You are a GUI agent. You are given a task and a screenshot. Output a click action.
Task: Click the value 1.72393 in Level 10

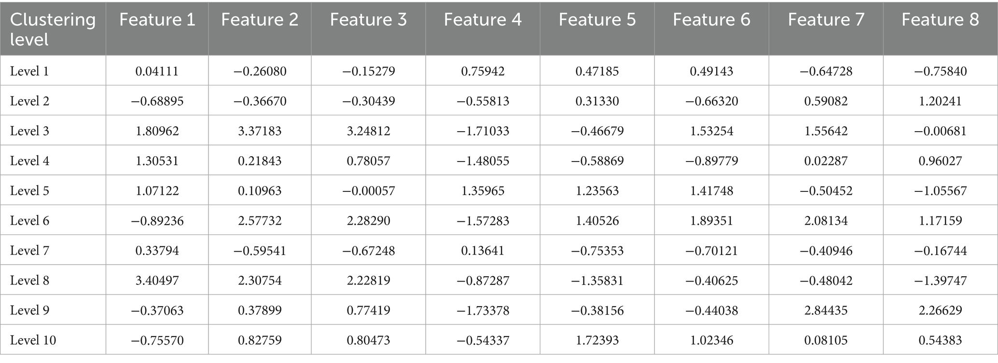[x=597, y=340]
